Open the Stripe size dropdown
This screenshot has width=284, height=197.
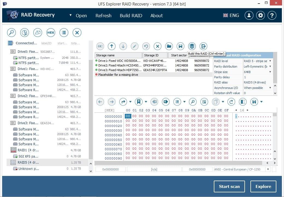(x=270, y=72)
